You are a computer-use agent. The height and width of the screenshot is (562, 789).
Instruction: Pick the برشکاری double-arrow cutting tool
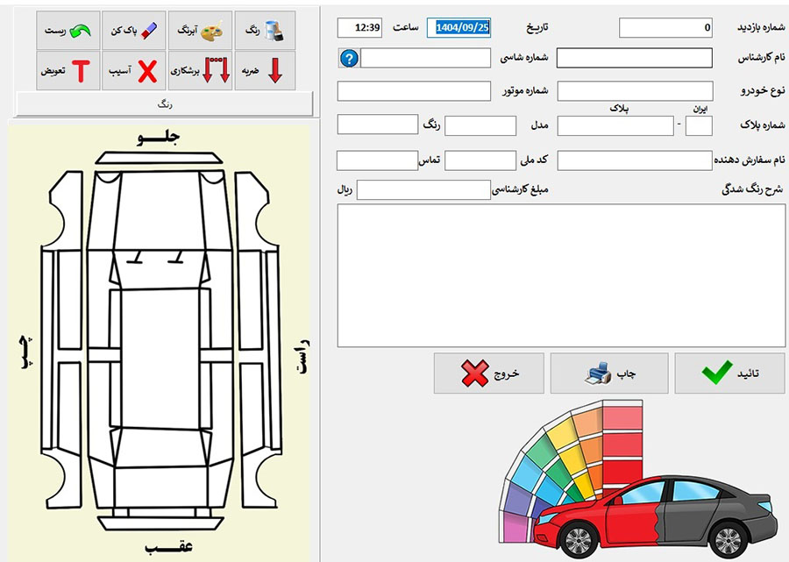(200, 71)
